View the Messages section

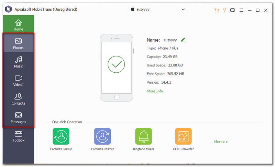19,117
